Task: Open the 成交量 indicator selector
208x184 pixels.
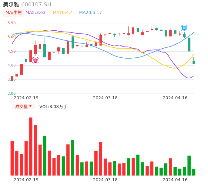Action: click(21, 107)
